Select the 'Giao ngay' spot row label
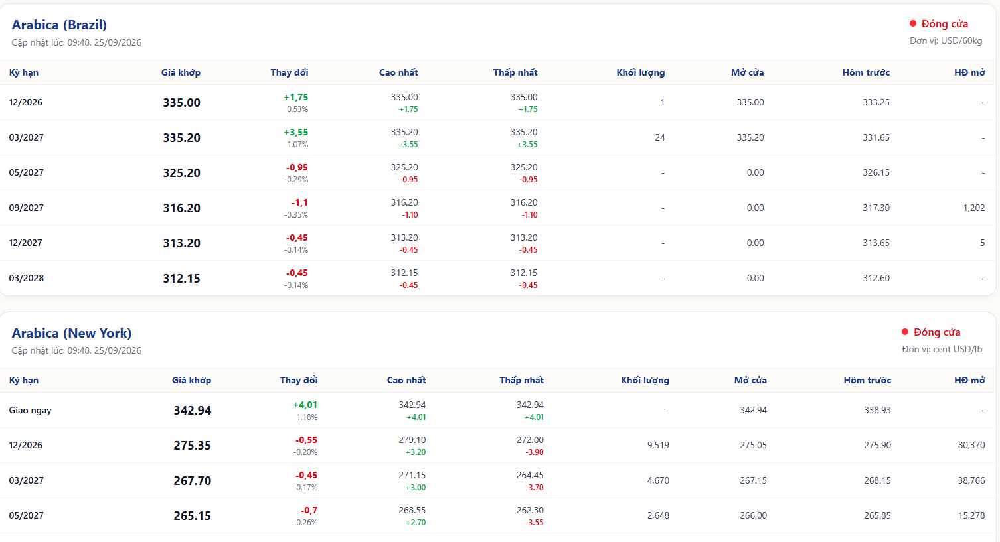This screenshot has width=1000, height=542. [x=30, y=410]
